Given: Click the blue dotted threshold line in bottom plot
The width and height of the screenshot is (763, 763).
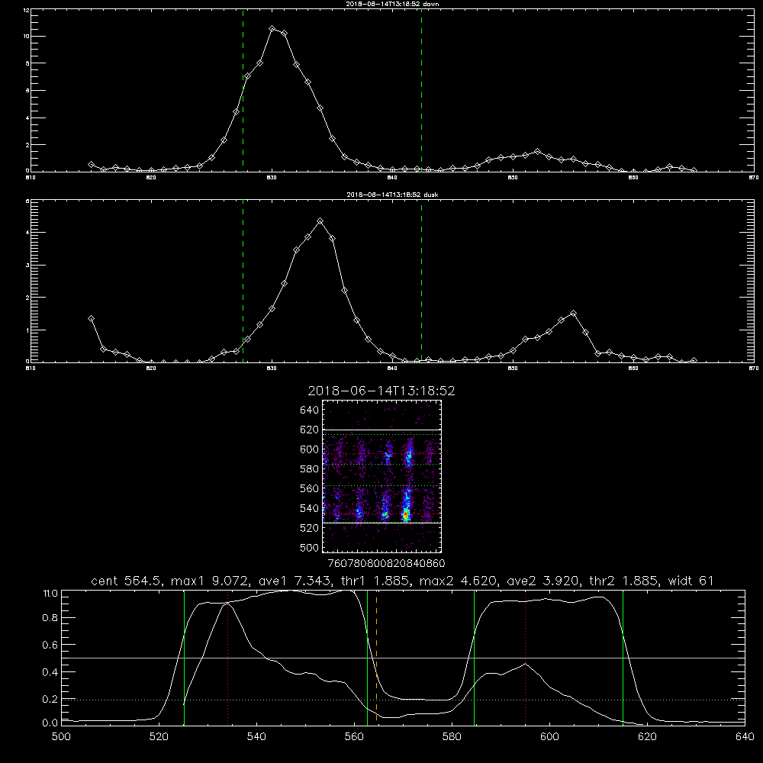Looking at the screenshot, I should click(x=404, y=700).
